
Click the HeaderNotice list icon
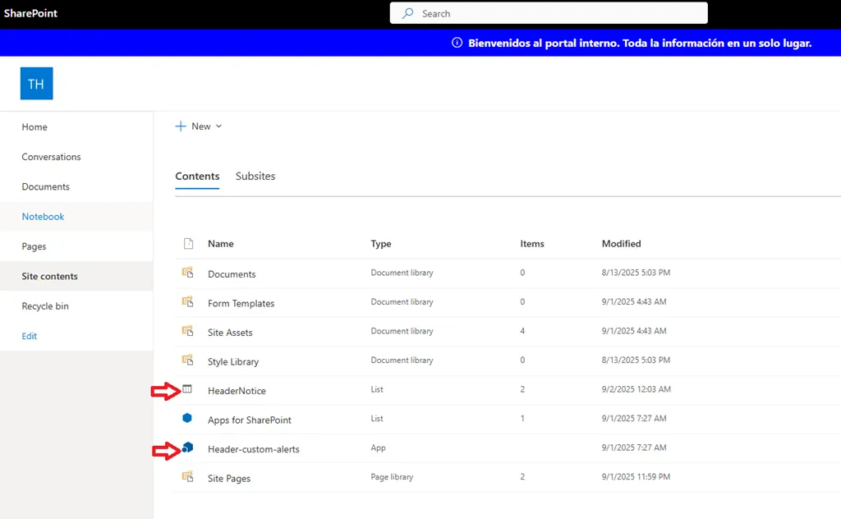tap(187, 390)
